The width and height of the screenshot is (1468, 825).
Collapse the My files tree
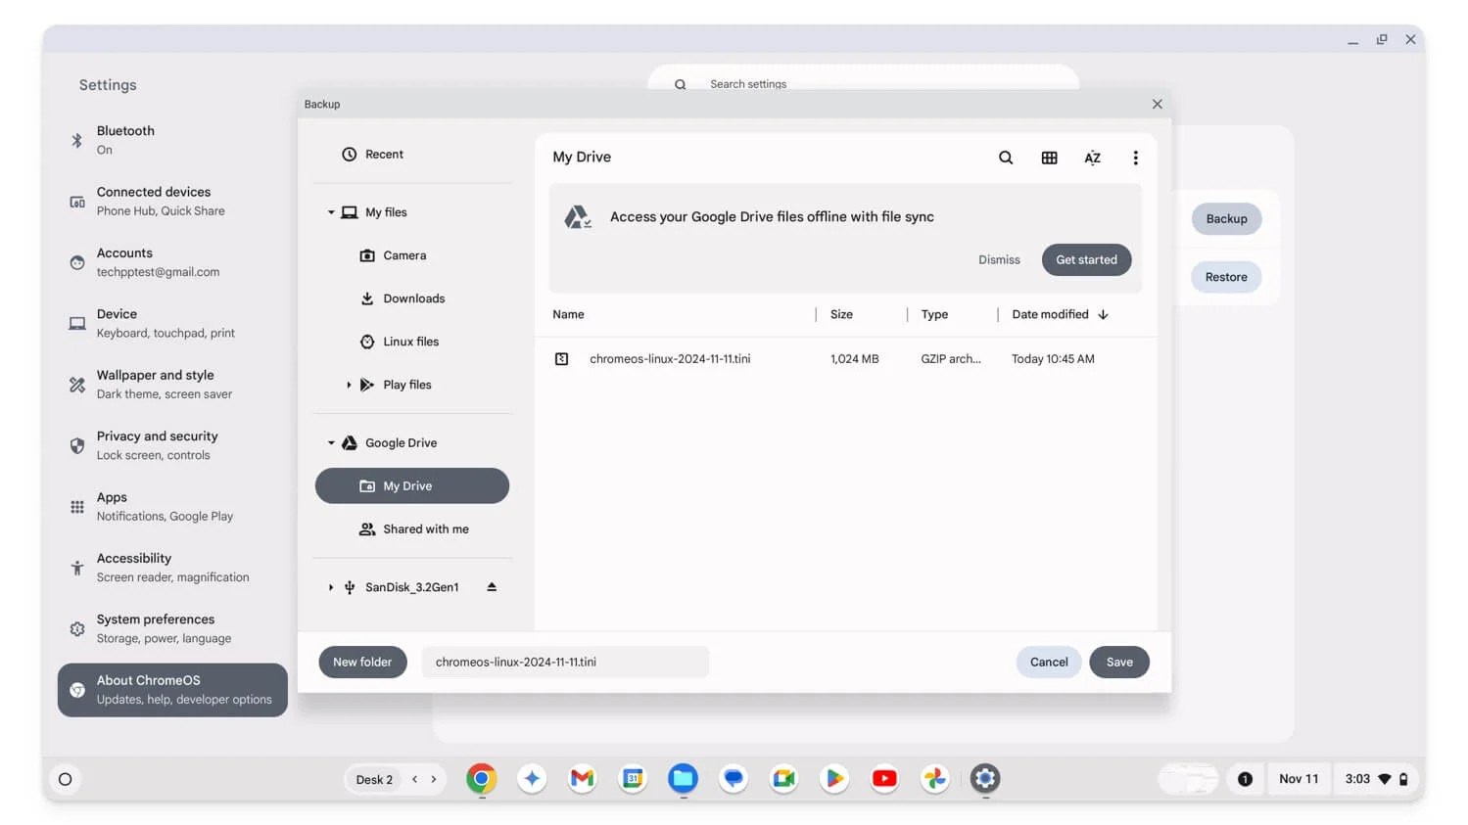331,212
